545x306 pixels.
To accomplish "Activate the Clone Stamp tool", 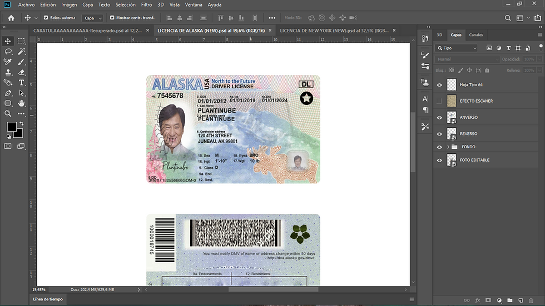I will (x=8, y=72).
